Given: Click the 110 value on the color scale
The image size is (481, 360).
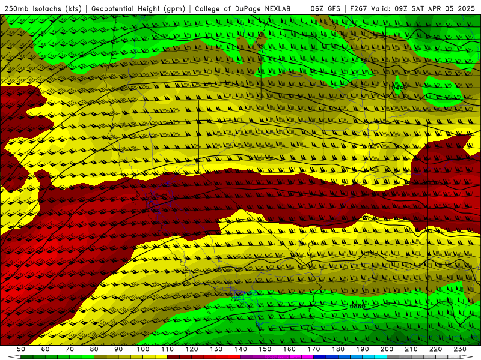Looking at the screenshot, I should coord(168,349).
